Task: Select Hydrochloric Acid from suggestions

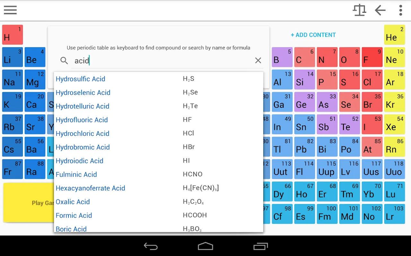Action: (83, 133)
